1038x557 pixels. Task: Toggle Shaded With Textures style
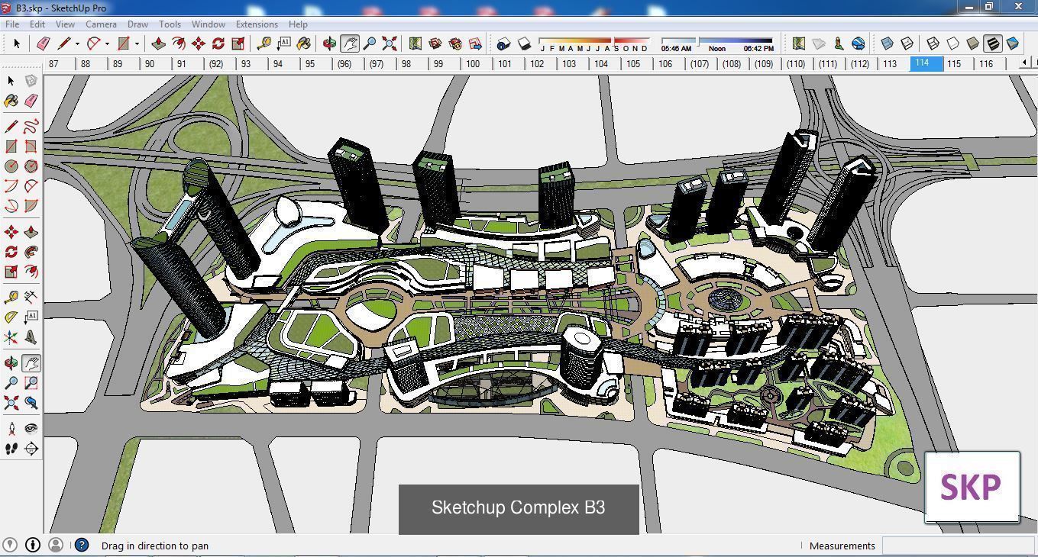(x=992, y=43)
